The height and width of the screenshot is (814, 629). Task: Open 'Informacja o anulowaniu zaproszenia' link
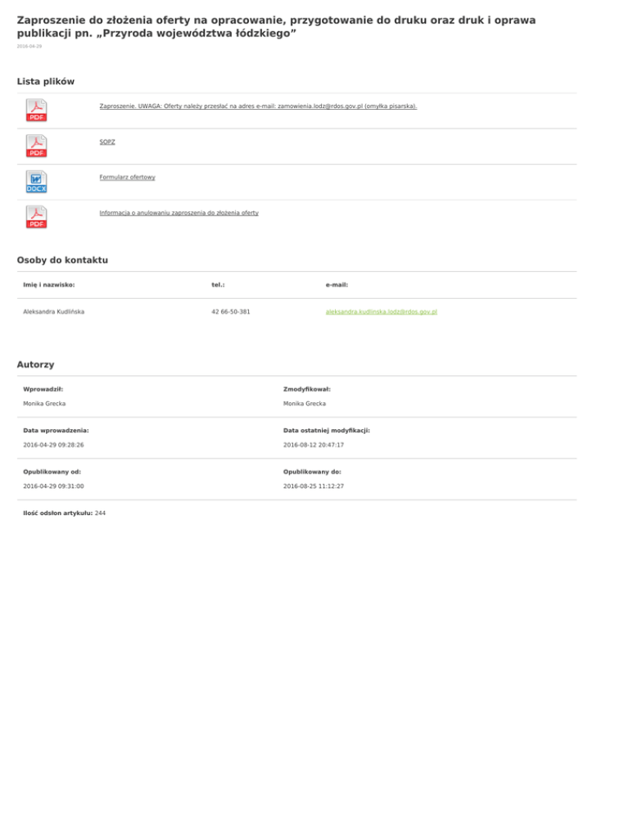(179, 212)
